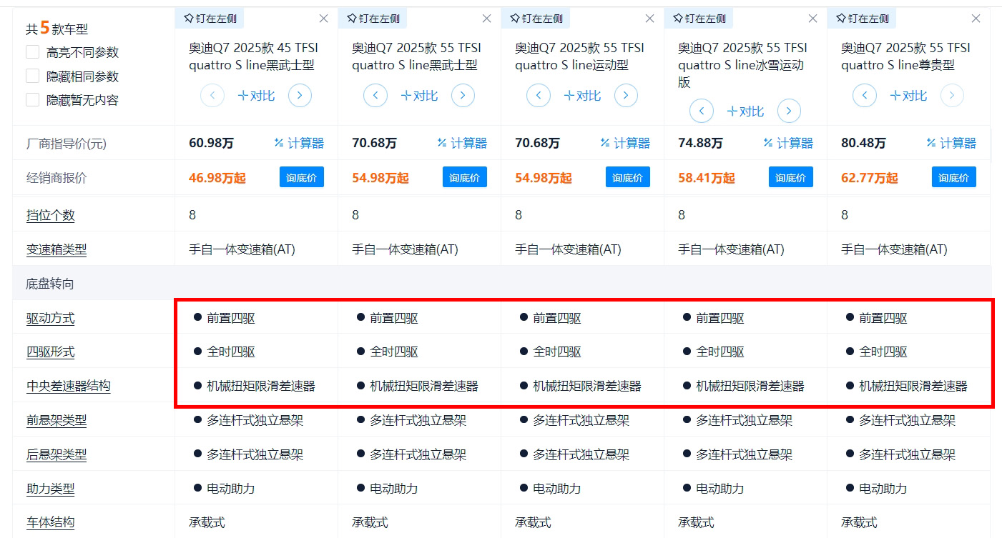
Task: Move 冰雪运动版 column left arrow
Action: click(x=702, y=111)
